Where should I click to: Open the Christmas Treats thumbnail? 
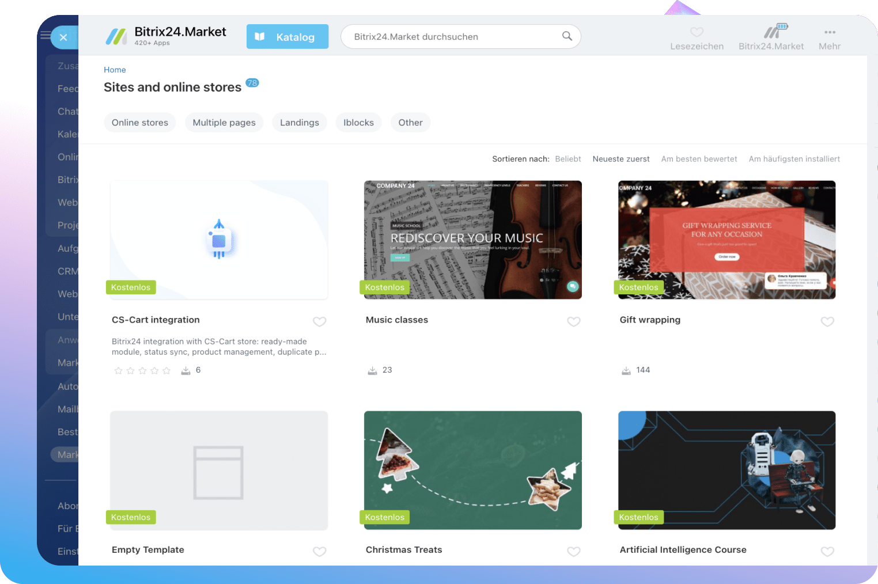[x=473, y=470]
